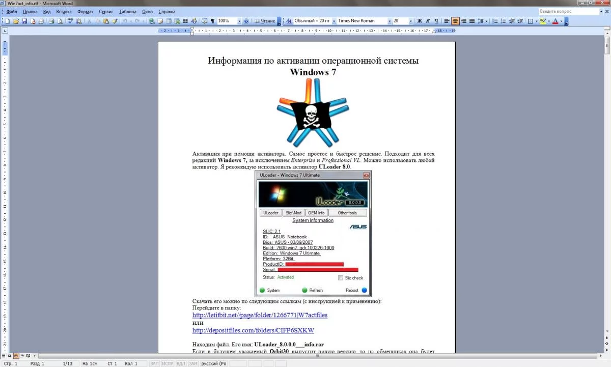
Task: Open the letitbit.net folder link
Action: [x=260, y=315]
